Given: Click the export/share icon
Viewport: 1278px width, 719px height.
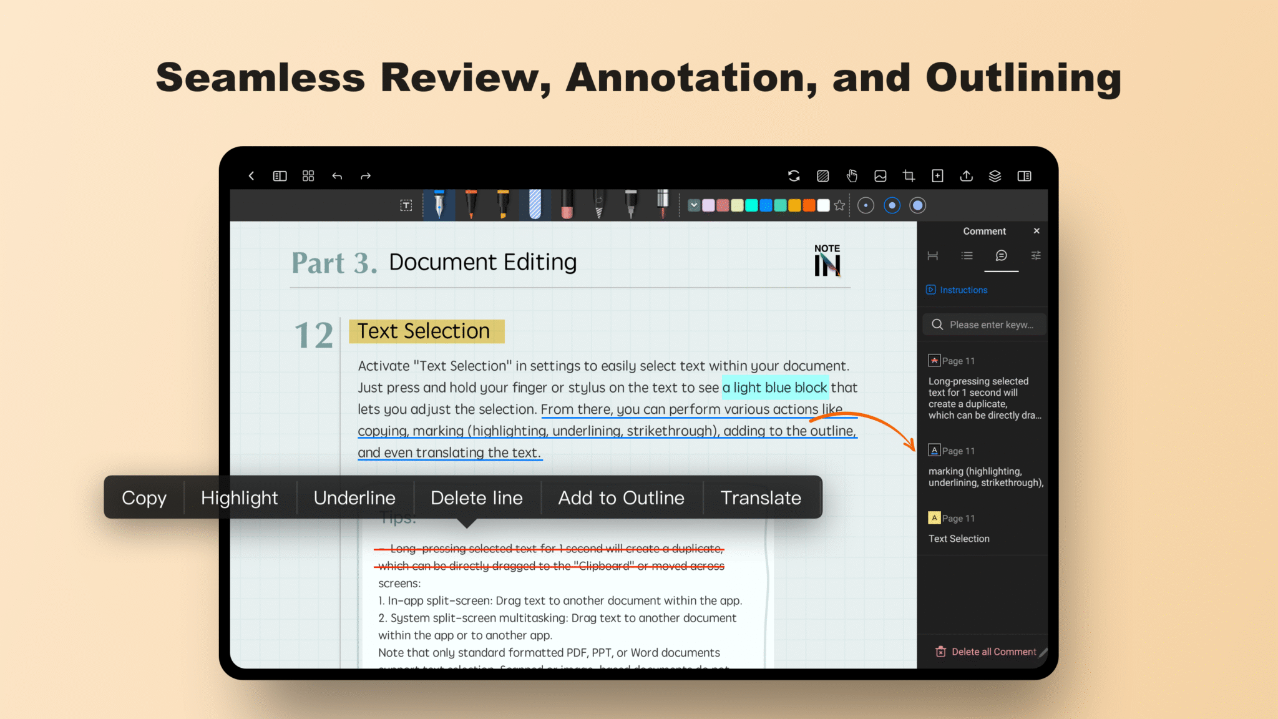Looking at the screenshot, I should pyautogui.click(x=966, y=175).
